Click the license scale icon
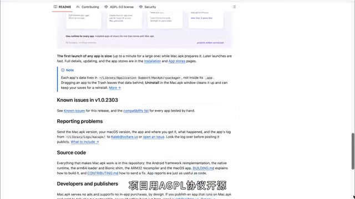 click(106, 7)
